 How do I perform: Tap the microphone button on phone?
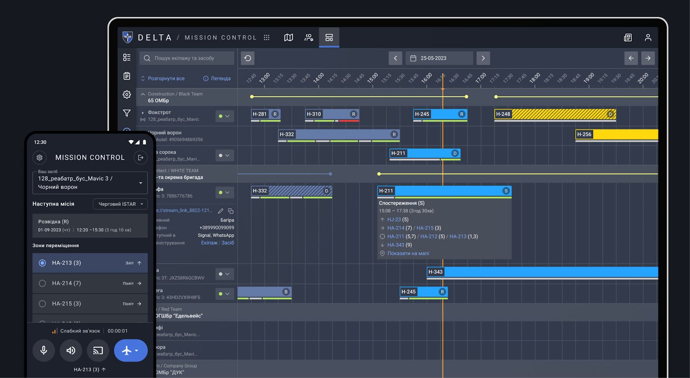pos(44,350)
